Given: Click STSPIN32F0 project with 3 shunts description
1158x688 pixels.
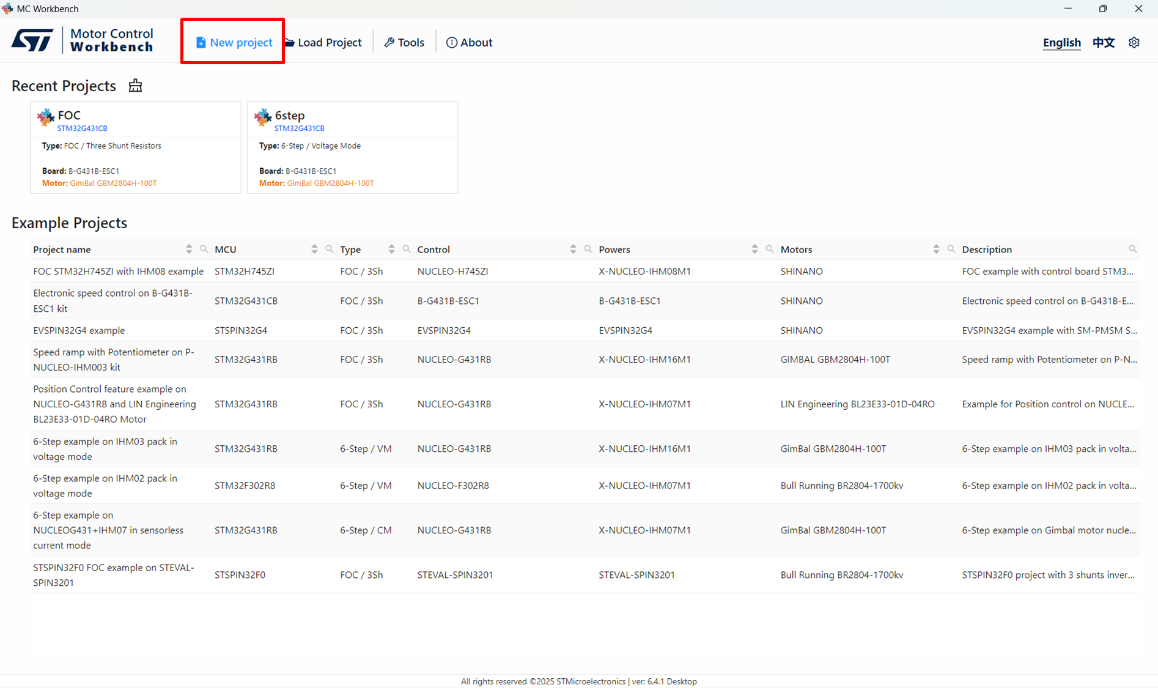Looking at the screenshot, I should [1048, 575].
